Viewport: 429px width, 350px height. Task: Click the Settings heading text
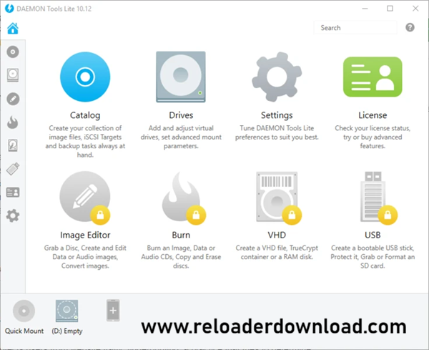pyautogui.click(x=277, y=115)
